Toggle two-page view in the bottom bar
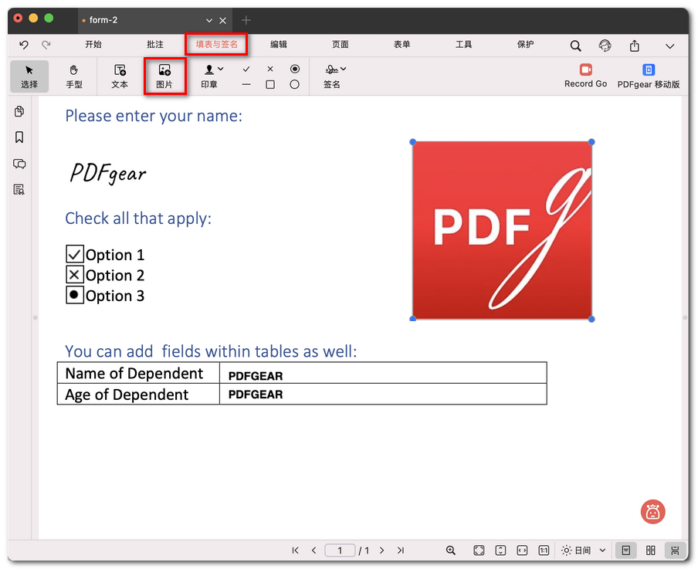The height and width of the screenshot is (569, 698). click(651, 550)
